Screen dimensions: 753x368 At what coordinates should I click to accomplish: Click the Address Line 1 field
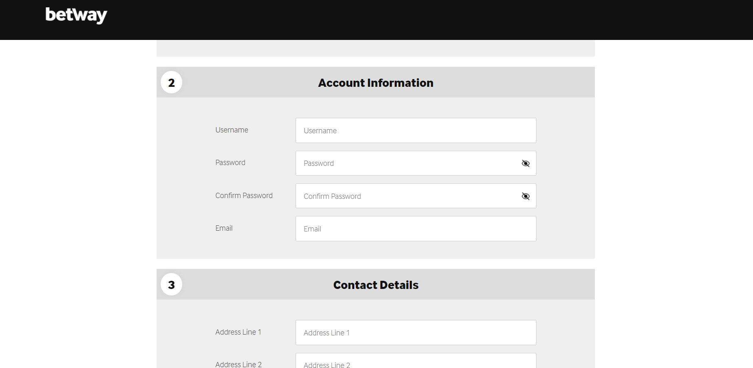tap(415, 333)
